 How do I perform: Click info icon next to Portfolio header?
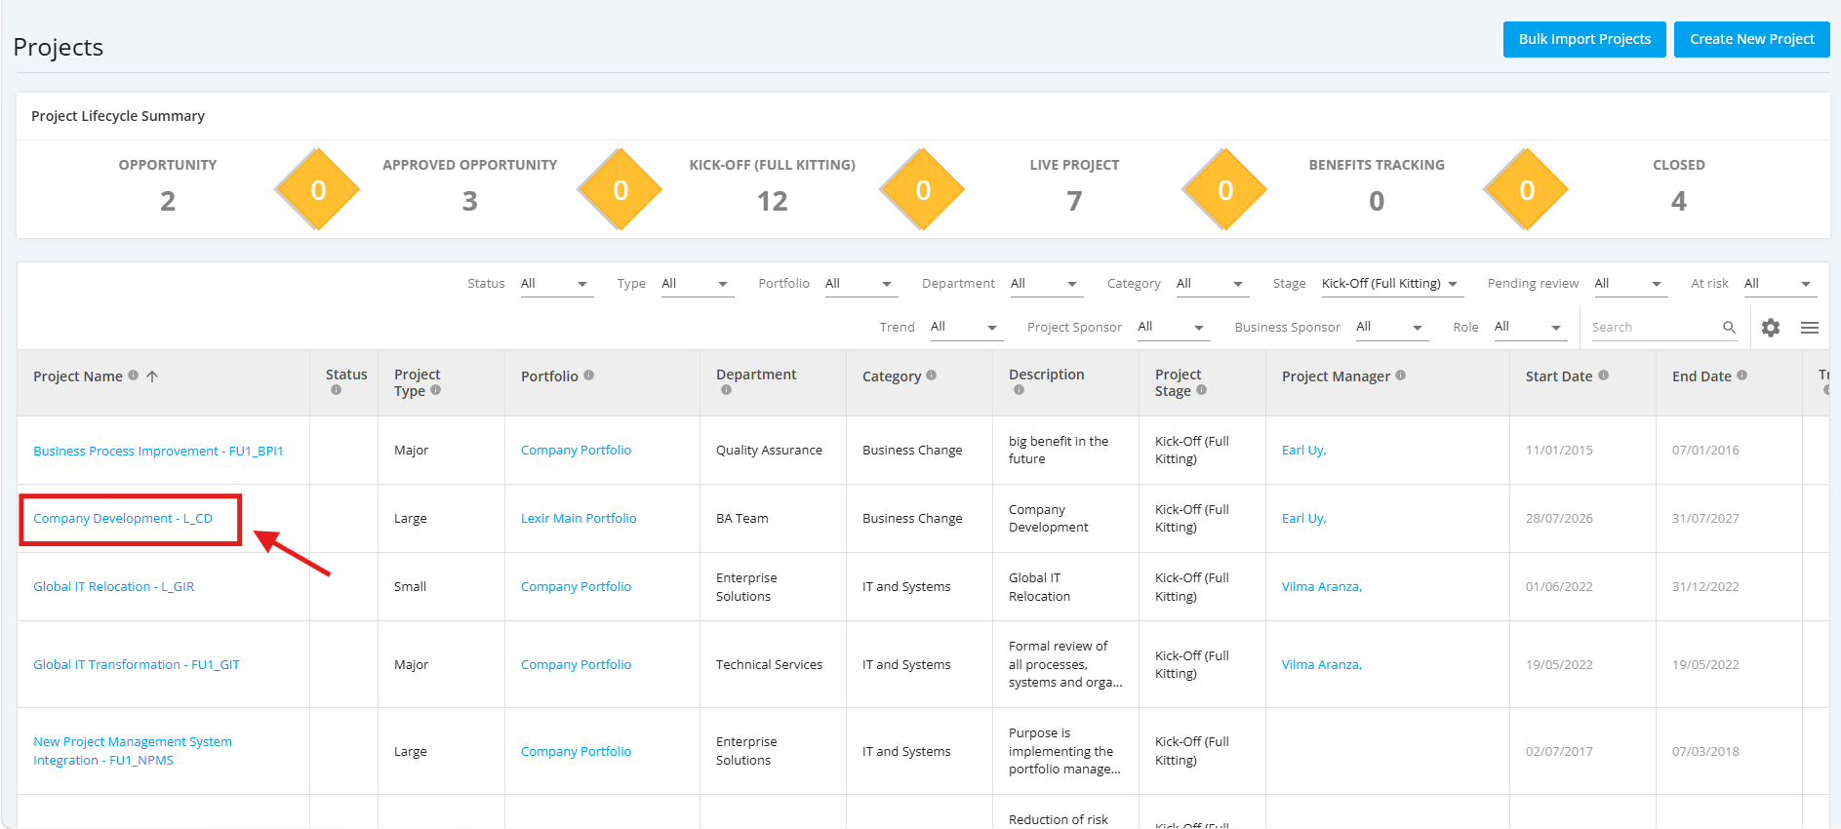pos(589,375)
